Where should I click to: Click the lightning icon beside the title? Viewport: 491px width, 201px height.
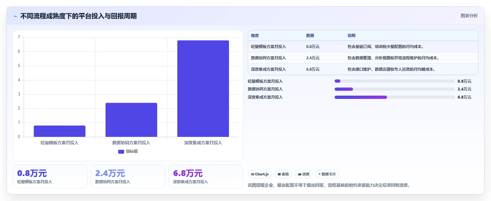pyautogui.click(x=16, y=16)
